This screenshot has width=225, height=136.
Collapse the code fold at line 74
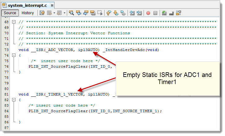[14, 55]
